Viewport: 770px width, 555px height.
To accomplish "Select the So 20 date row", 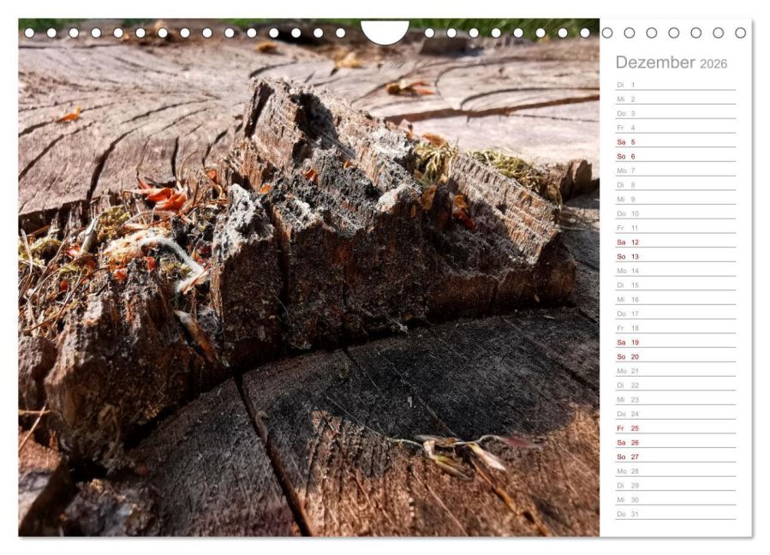I will (676, 356).
